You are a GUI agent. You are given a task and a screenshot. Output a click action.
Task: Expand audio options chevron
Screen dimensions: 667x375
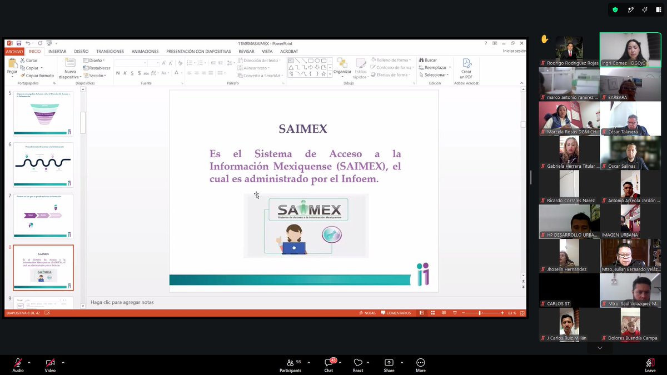[x=29, y=362]
